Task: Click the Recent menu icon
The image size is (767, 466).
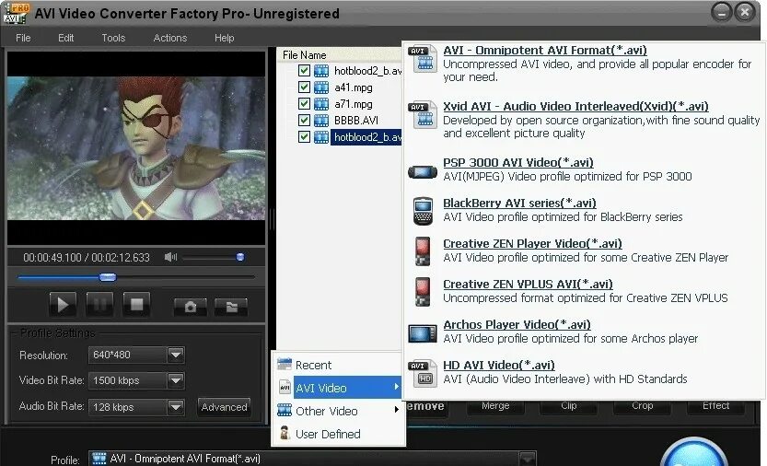Action: click(285, 364)
